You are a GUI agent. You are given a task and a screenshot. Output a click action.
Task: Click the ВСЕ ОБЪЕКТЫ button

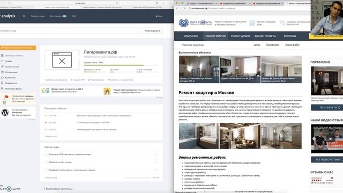tap(327, 107)
